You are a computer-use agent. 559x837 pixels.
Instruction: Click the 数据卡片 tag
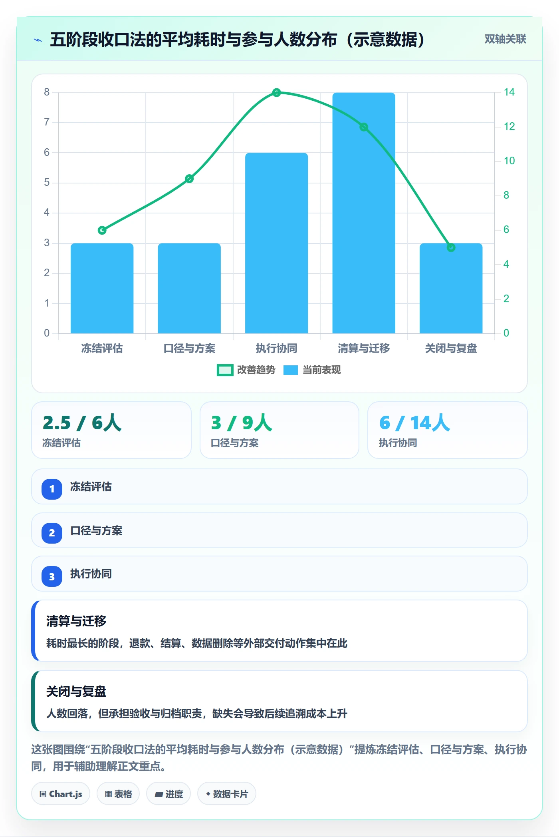click(227, 794)
